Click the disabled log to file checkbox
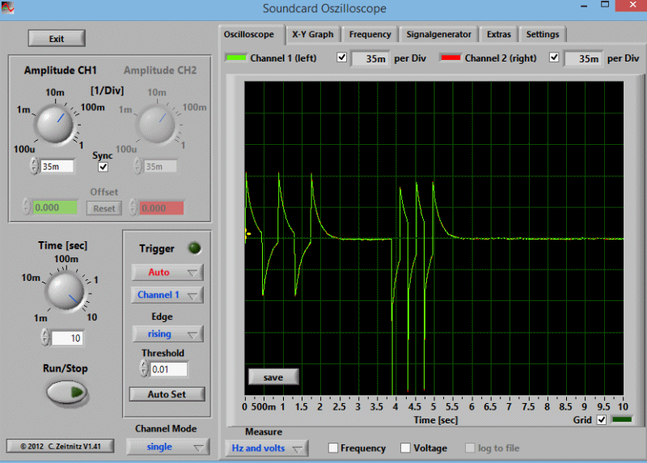Screen dimensions: 647x463 tap(470, 448)
